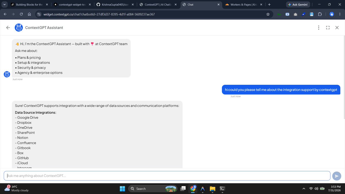Close the 'Chat' tab
Viewport: 345px width, 194px height.
pyautogui.click(x=218, y=5)
